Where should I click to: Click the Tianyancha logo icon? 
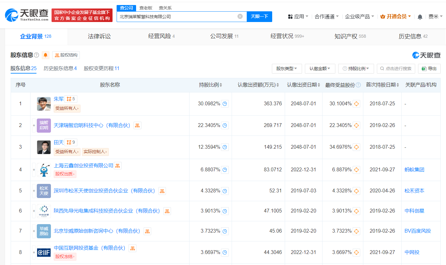13,15
